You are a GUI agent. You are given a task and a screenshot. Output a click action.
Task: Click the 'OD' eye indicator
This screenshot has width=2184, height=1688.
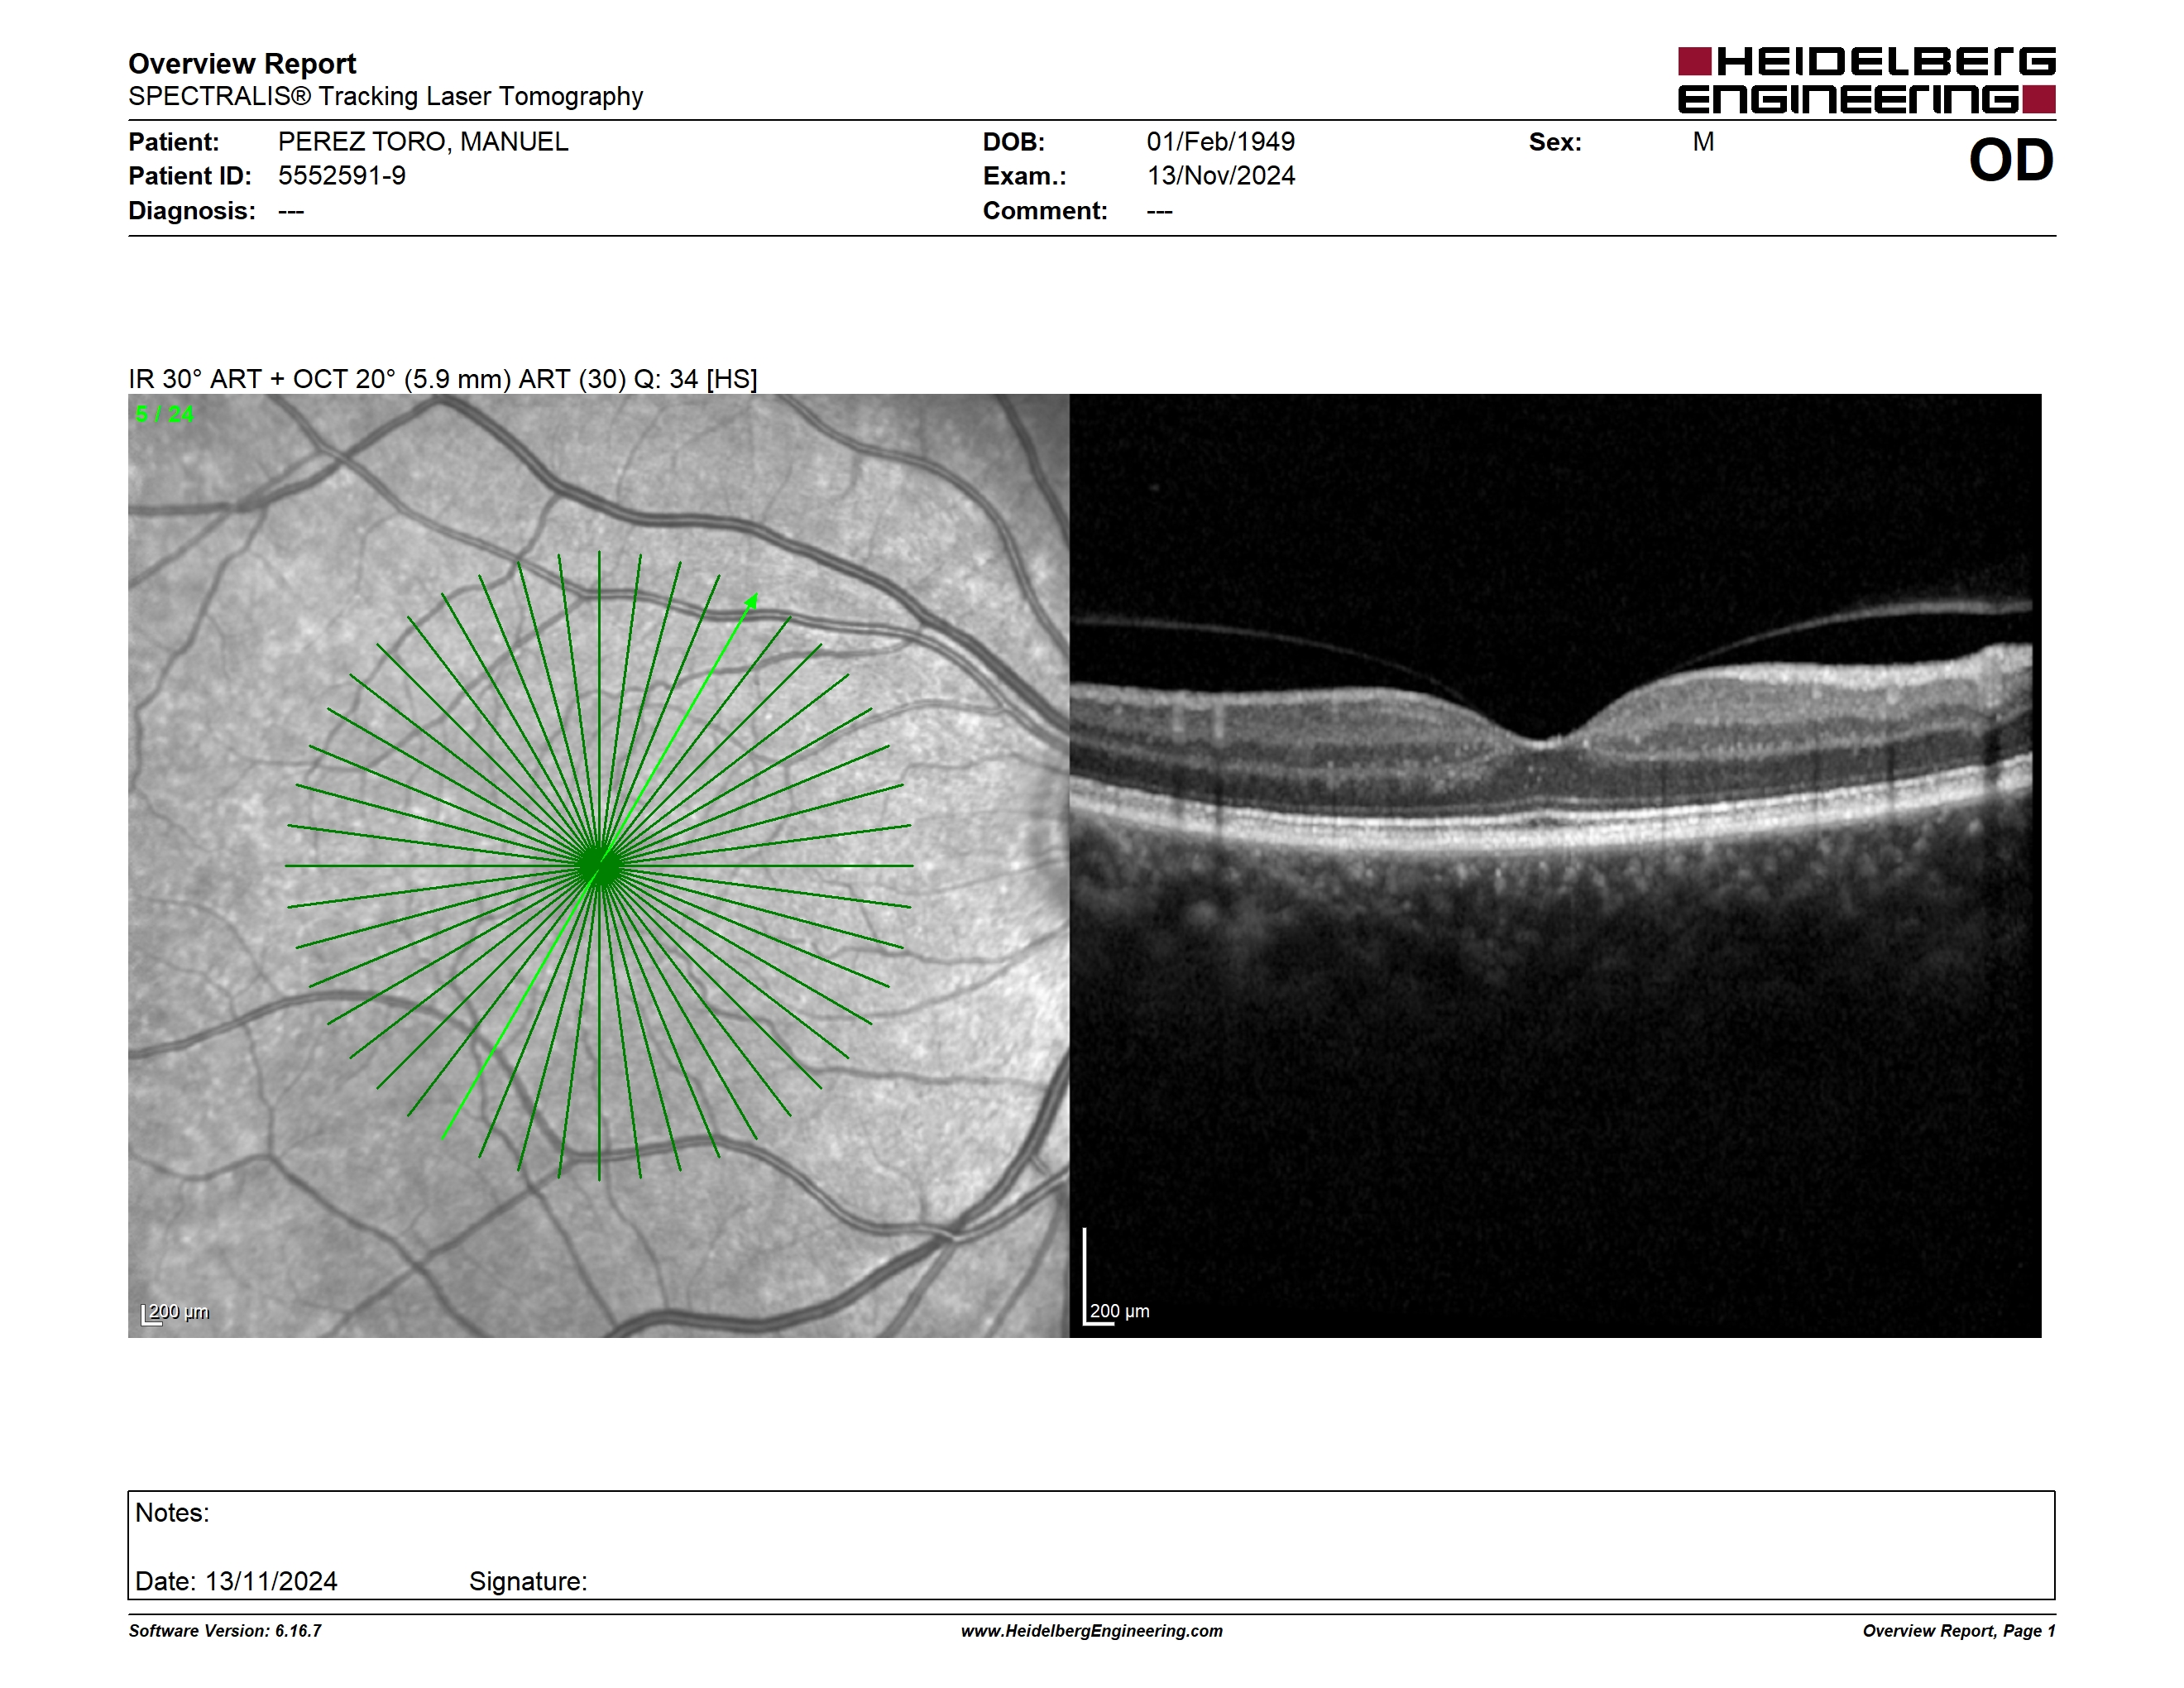point(2010,161)
